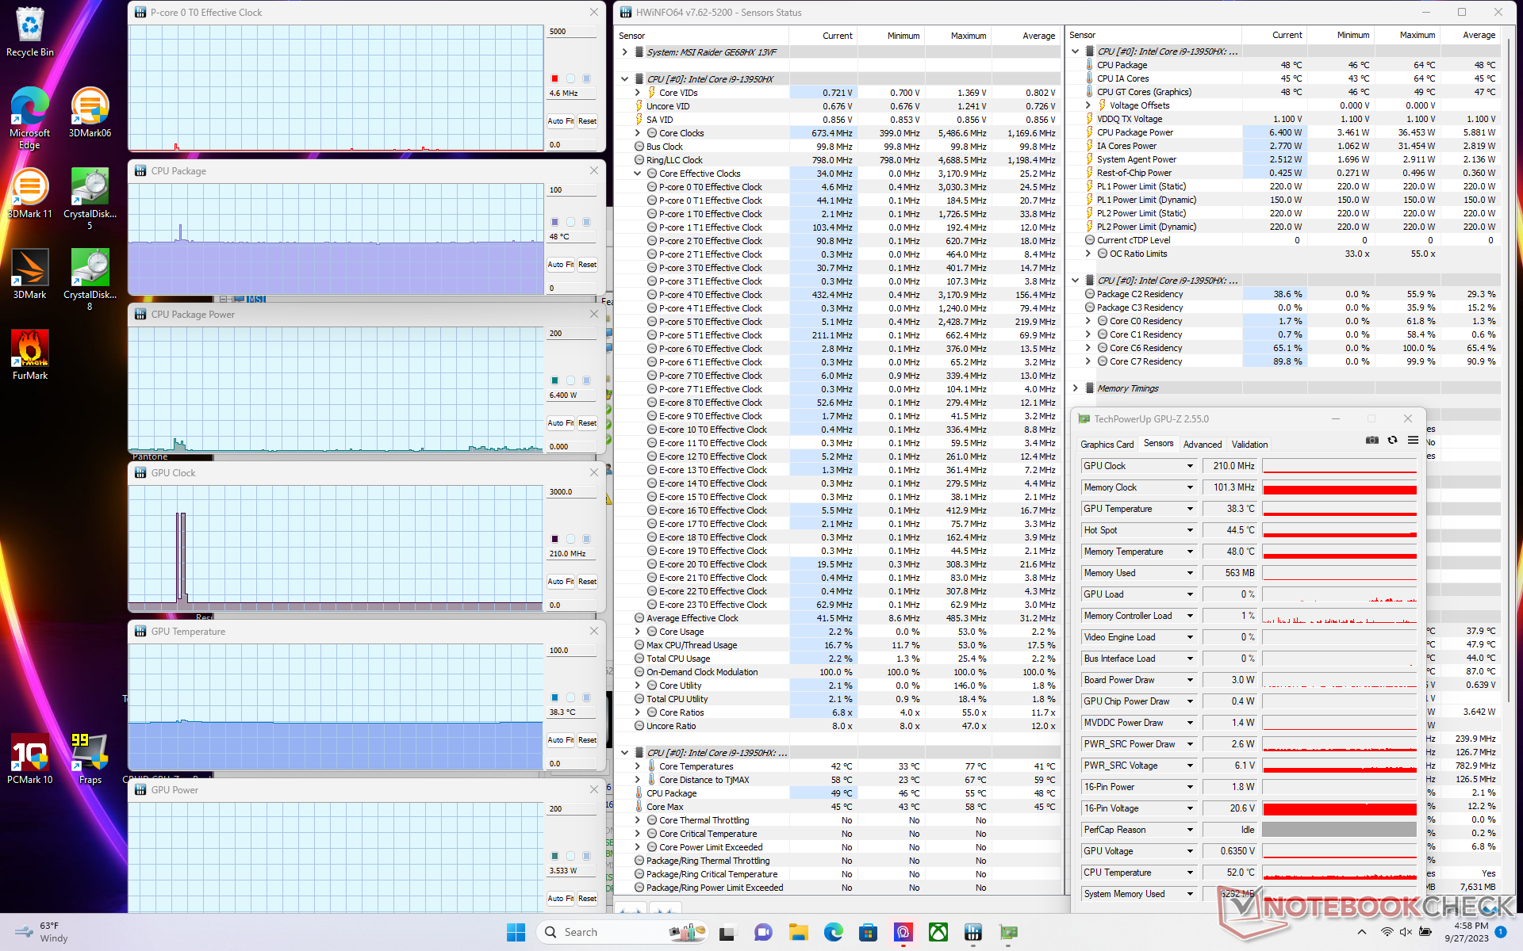Click GPU-Z screenshot camera icon
This screenshot has height=951, width=1523.
point(1371,441)
